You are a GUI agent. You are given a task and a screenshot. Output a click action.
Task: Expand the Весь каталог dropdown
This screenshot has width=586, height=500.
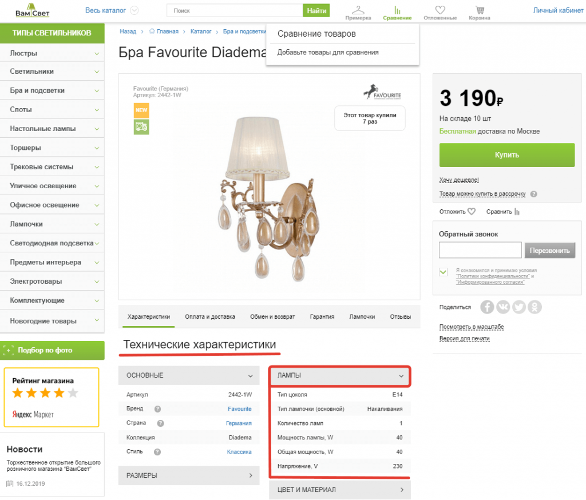point(134,10)
